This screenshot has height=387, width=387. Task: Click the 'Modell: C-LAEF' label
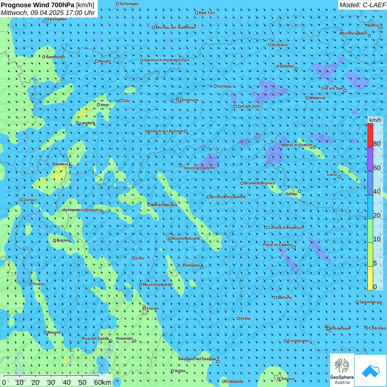click(362, 5)
